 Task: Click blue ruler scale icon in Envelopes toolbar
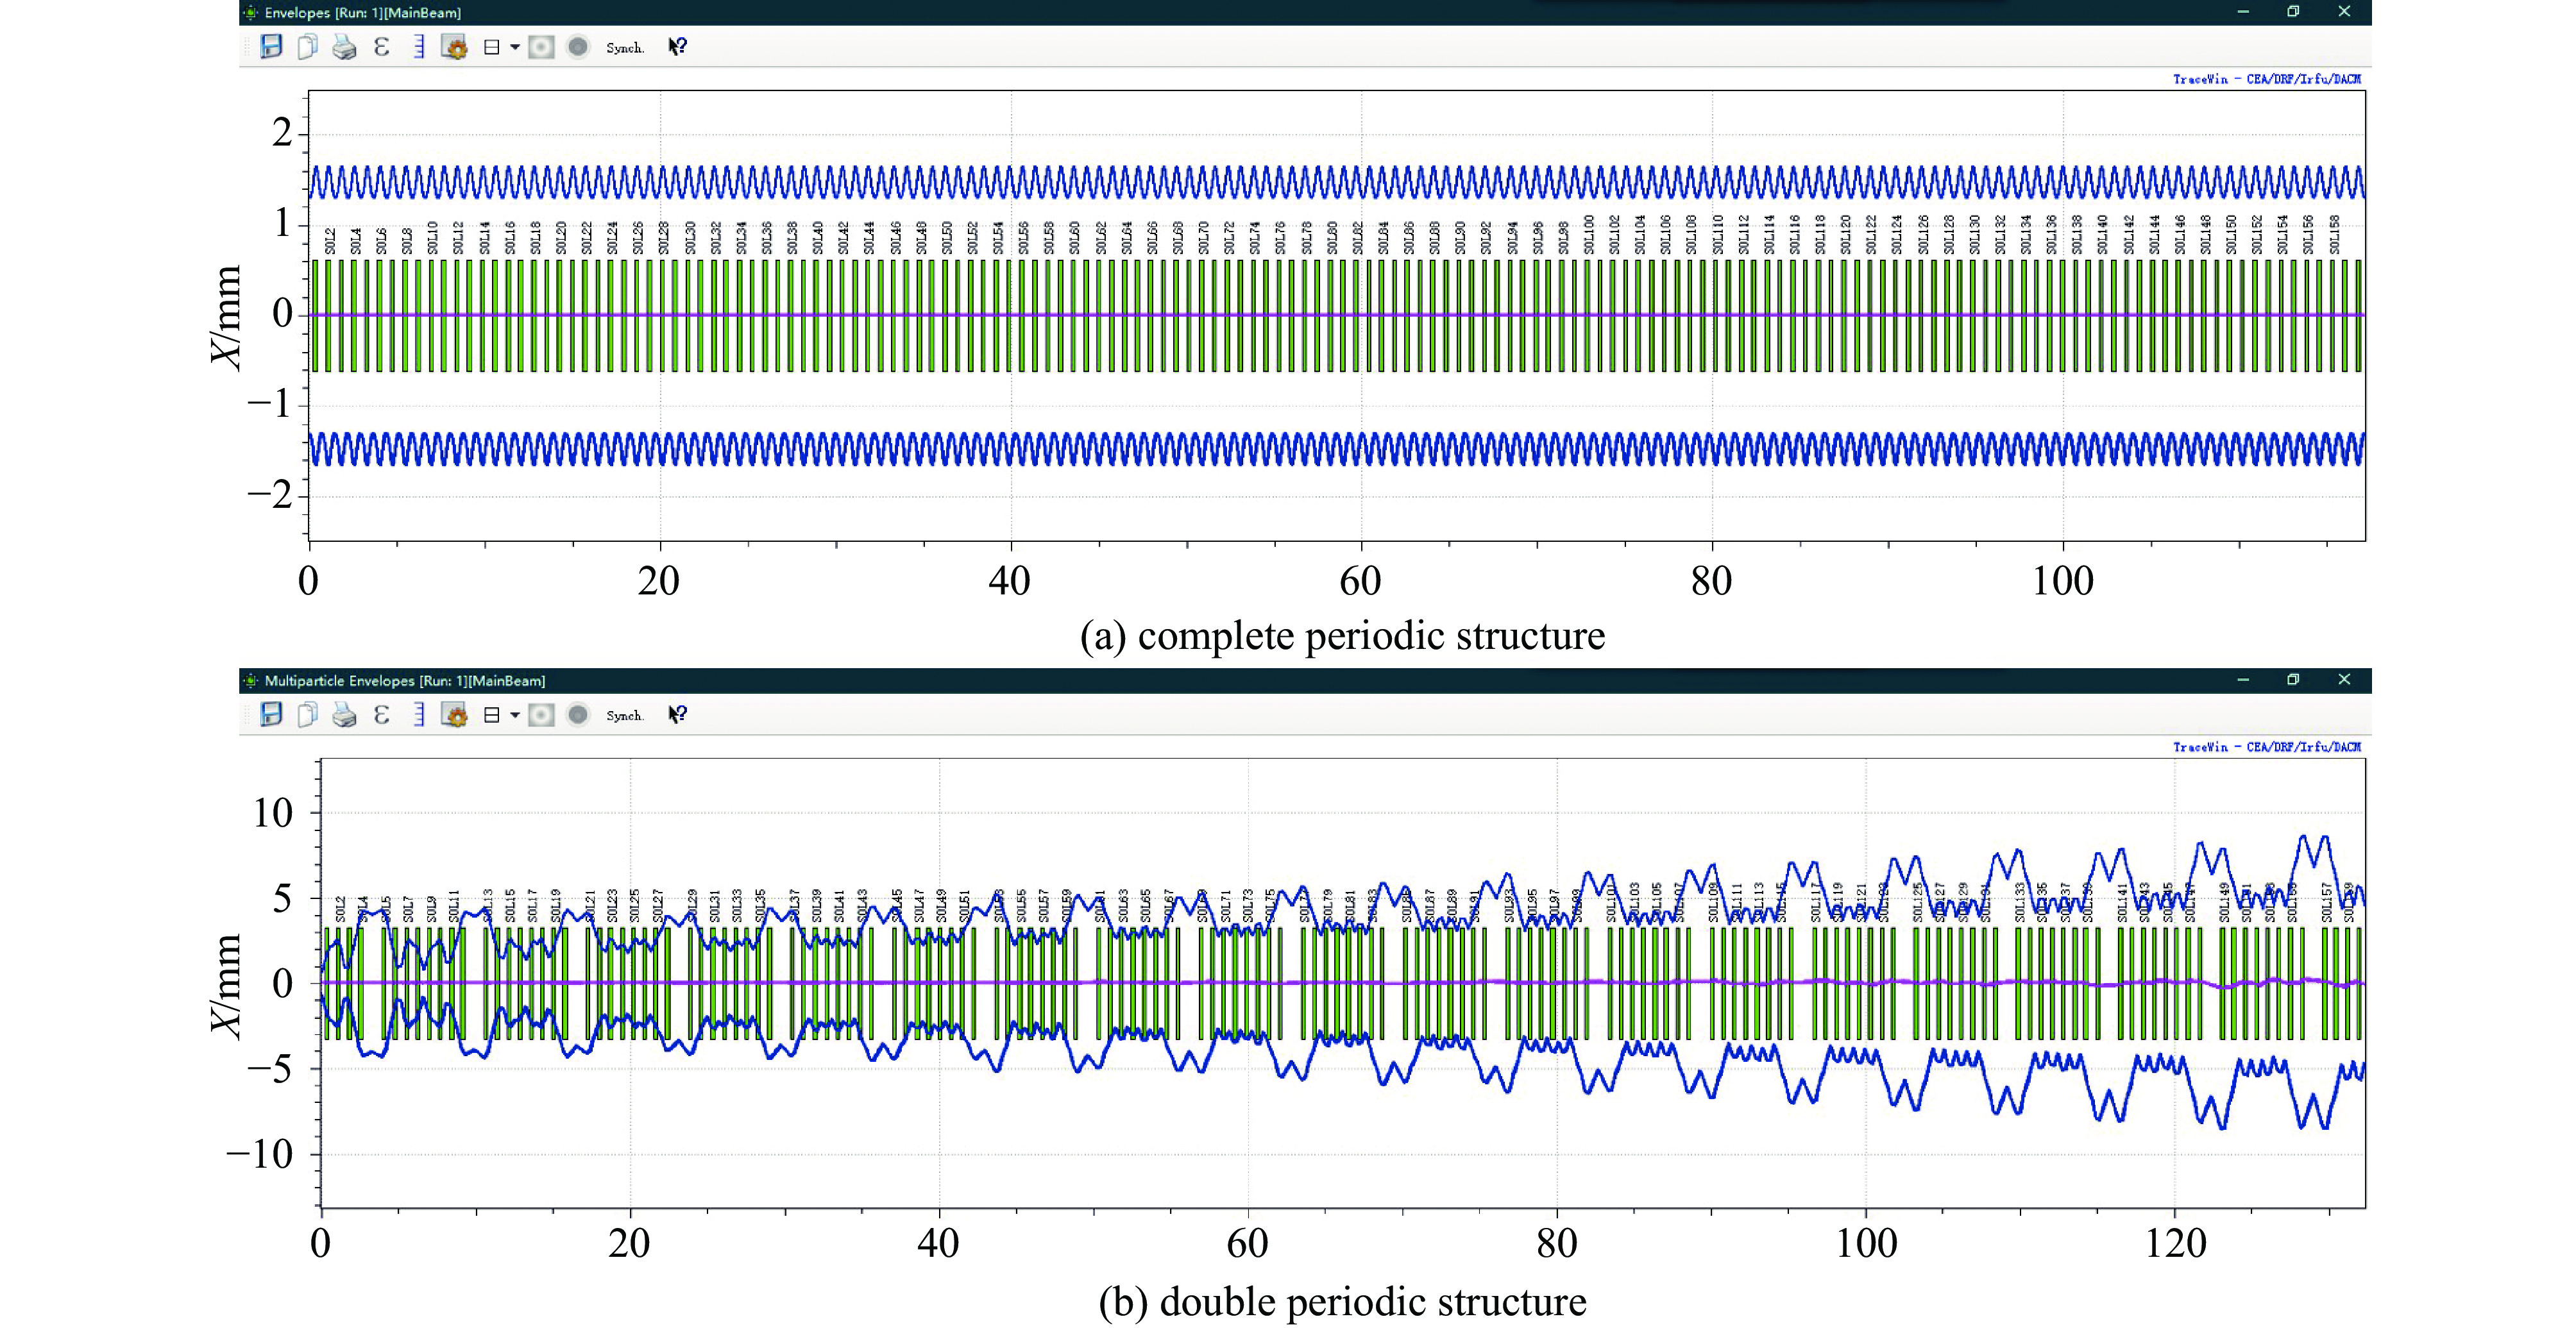pyautogui.click(x=418, y=46)
